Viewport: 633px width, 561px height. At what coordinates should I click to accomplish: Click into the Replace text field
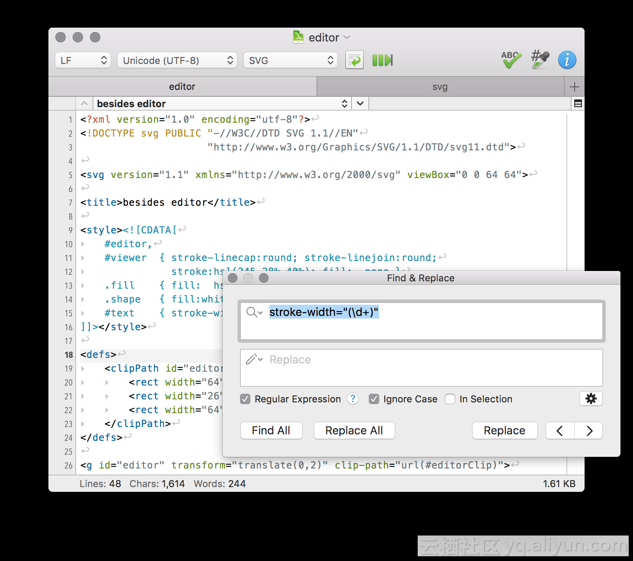422,368
